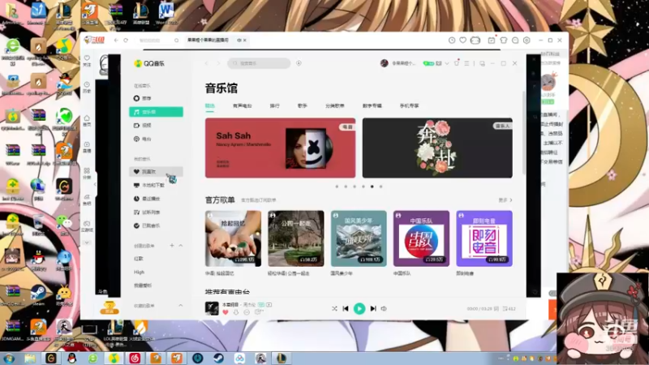This screenshot has height=365, width=649.
Task: Click the green VIP badge in the QQ Music header
Action: 428,63
